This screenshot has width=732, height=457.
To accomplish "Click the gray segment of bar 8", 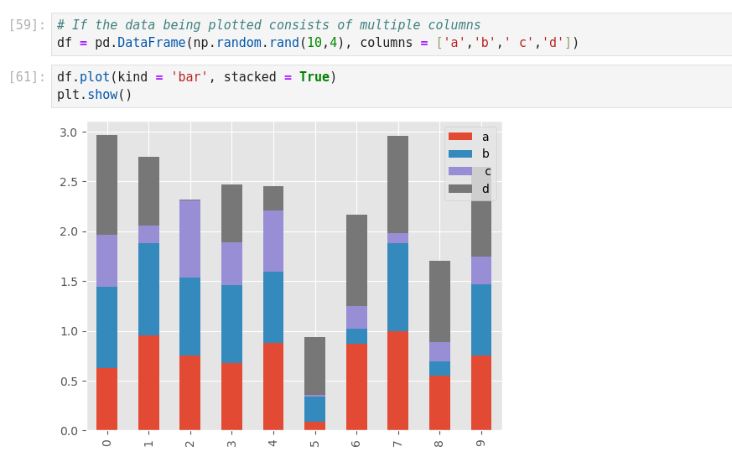I will [439, 301].
